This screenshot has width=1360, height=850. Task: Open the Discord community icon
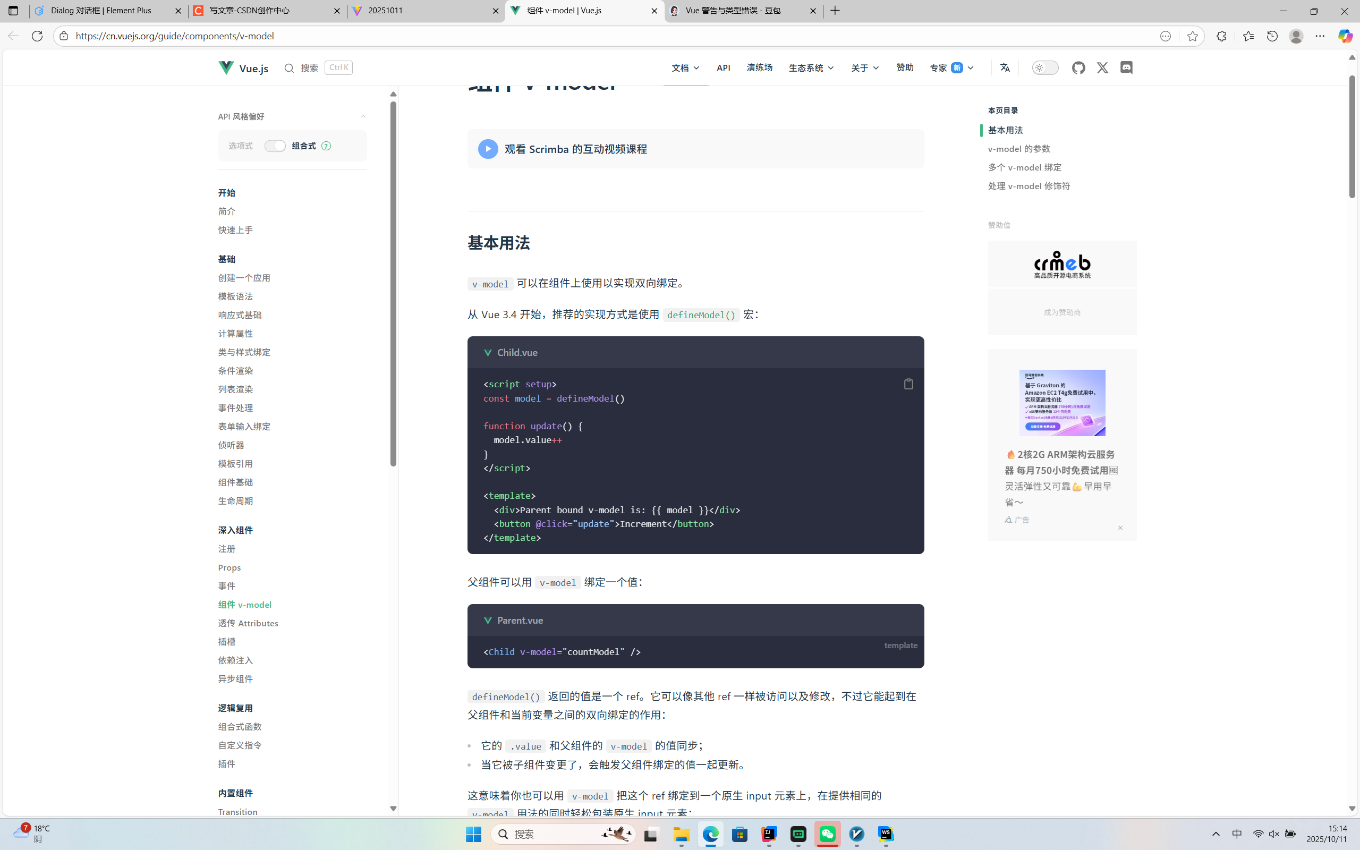tap(1126, 67)
